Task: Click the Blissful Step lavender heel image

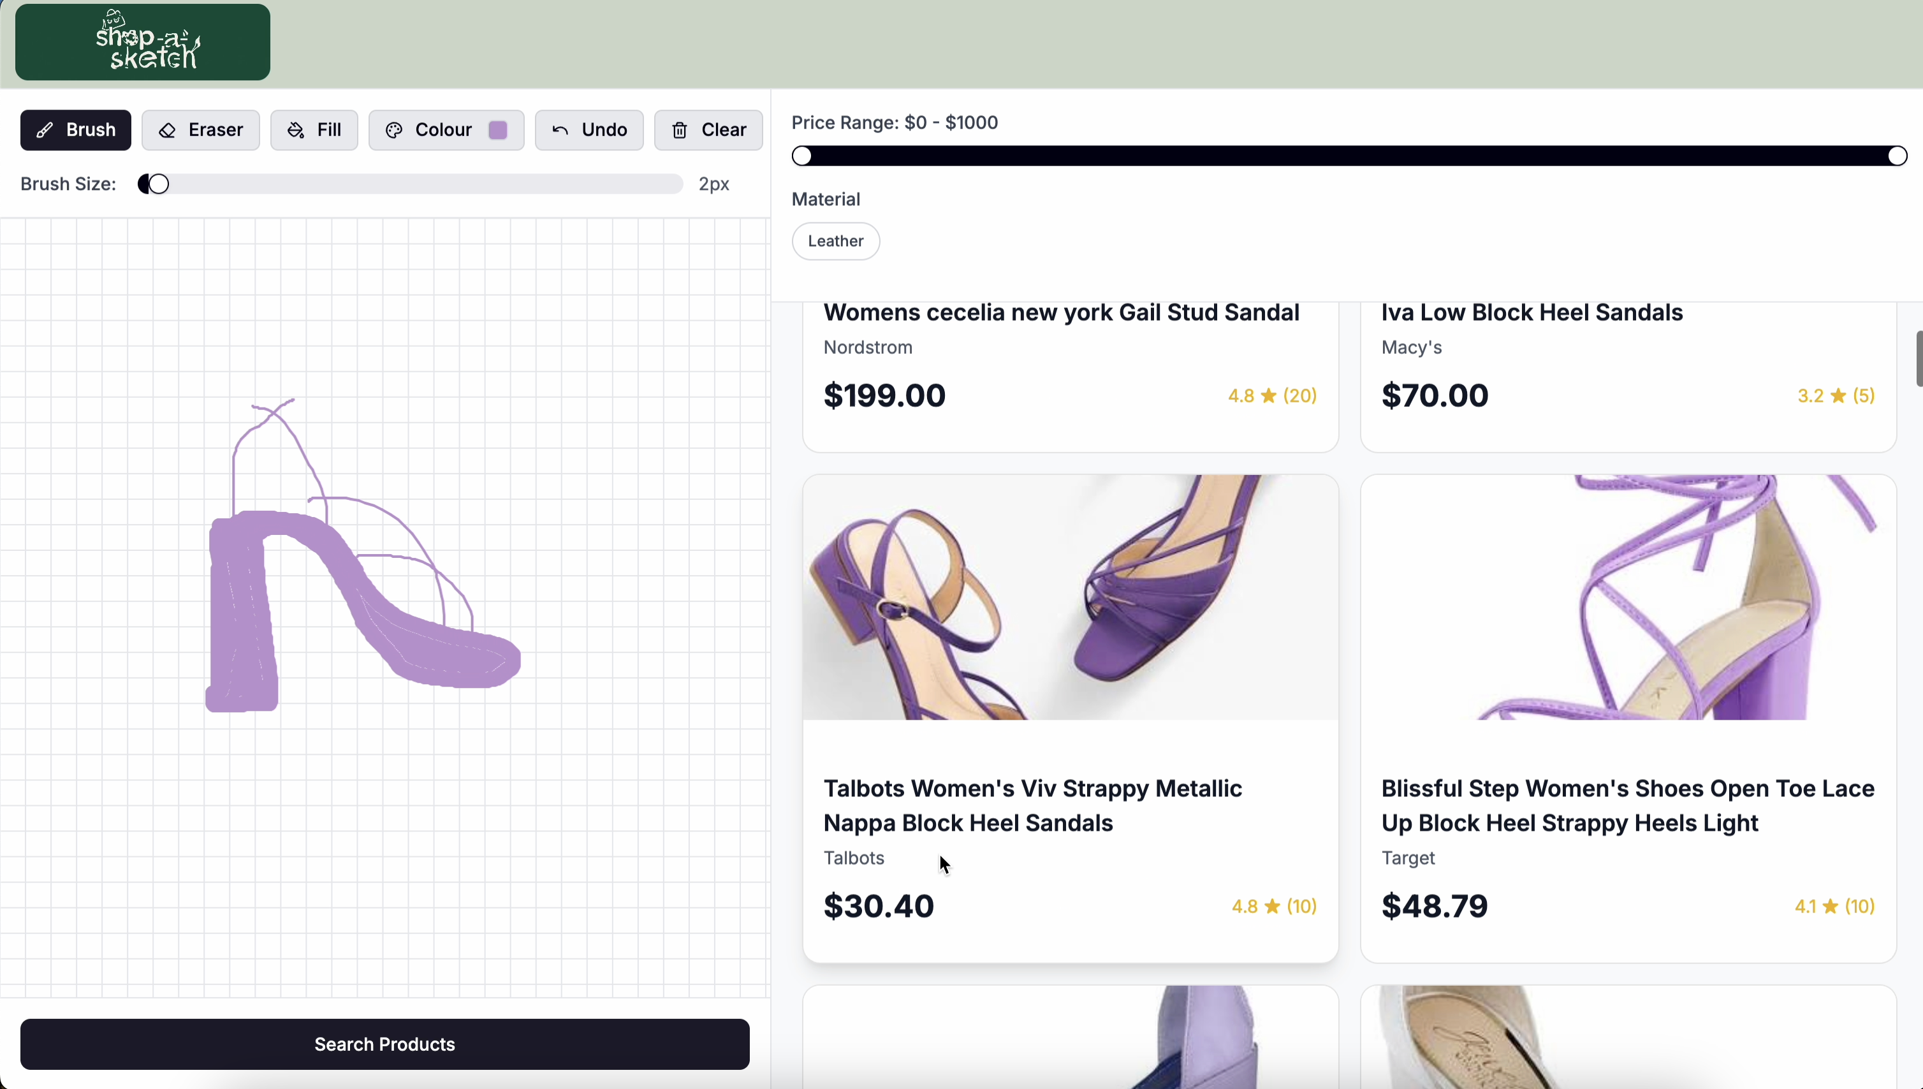Action: coord(1628,597)
